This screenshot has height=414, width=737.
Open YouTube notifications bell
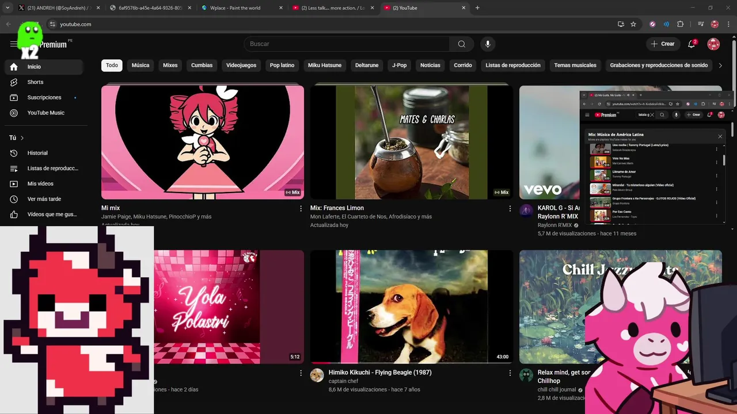[x=692, y=44]
